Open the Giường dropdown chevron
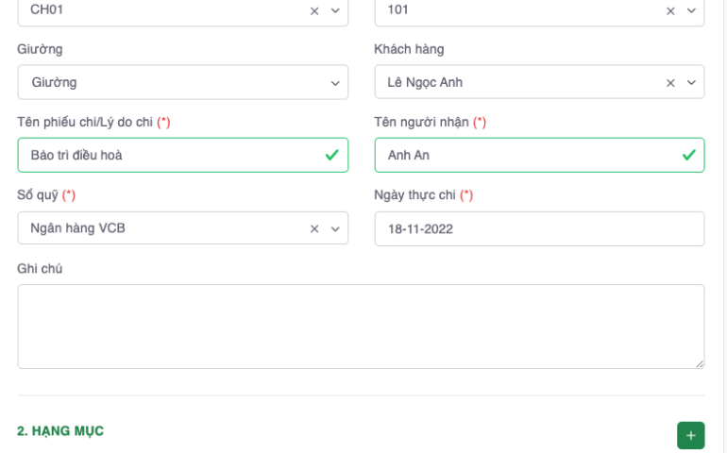This screenshot has height=453, width=727. pyautogui.click(x=335, y=83)
